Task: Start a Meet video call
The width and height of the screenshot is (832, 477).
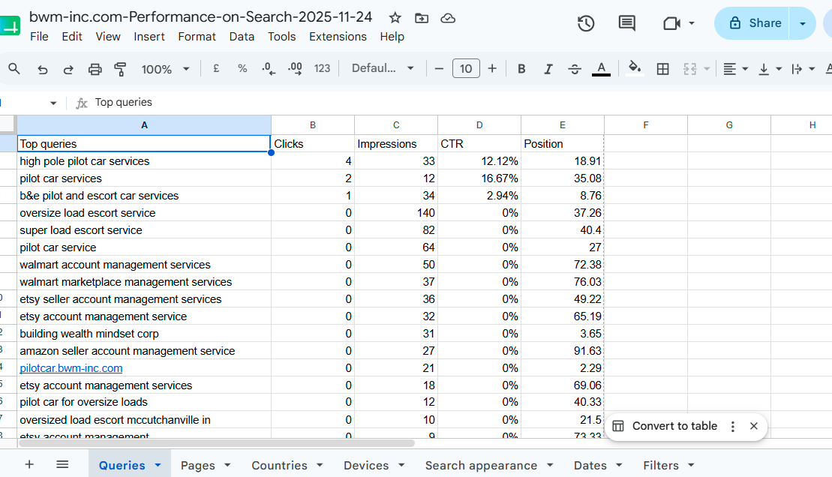Action: [x=671, y=23]
